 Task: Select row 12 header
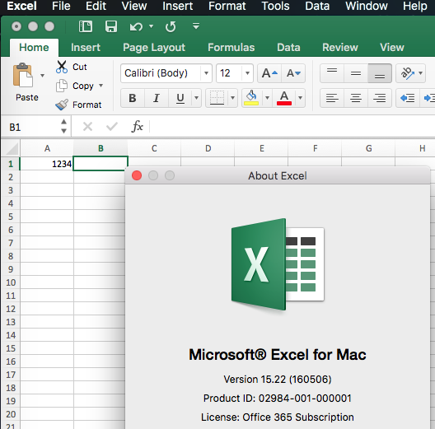click(11, 309)
